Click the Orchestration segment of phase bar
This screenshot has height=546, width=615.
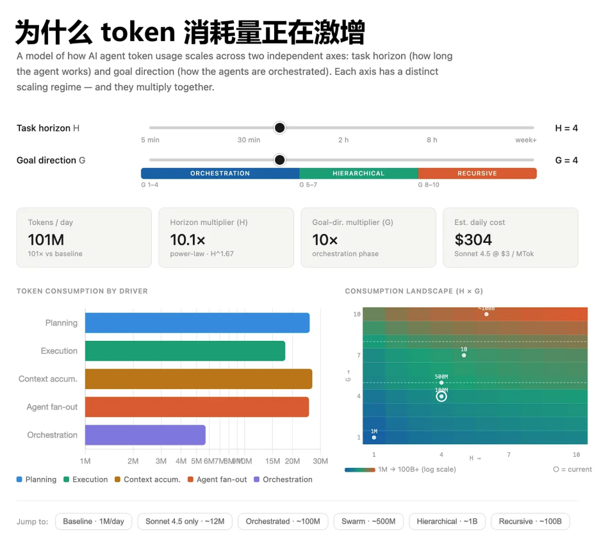click(220, 174)
